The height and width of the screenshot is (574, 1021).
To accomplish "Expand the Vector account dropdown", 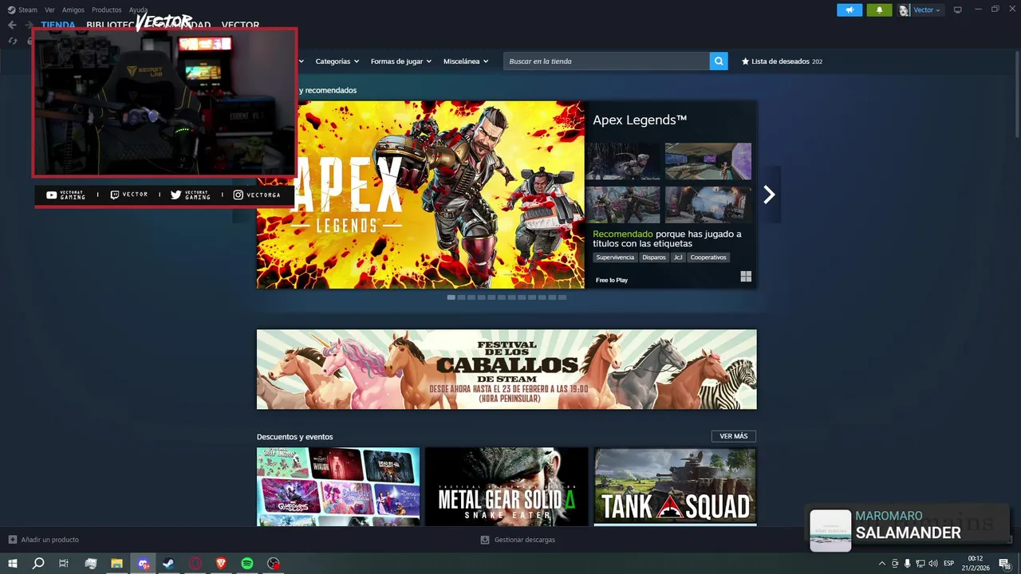I will (x=927, y=10).
